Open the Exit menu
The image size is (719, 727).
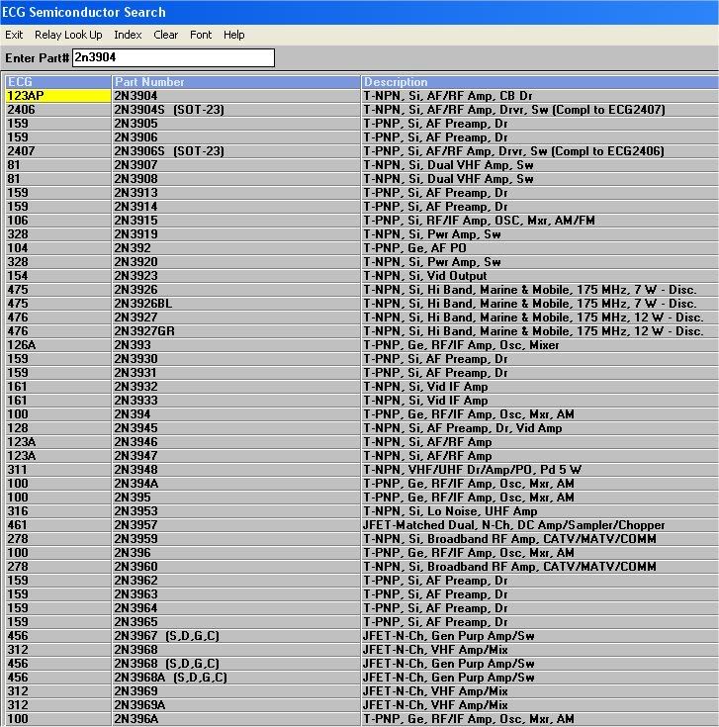[x=14, y=35]
